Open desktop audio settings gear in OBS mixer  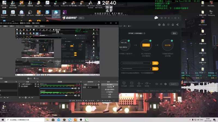tap(79, 95)
